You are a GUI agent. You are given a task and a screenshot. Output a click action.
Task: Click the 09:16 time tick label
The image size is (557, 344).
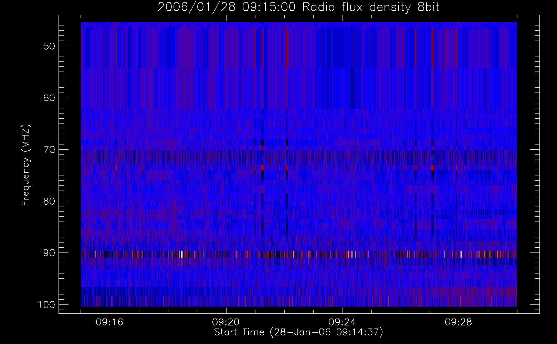pos(109,322)
